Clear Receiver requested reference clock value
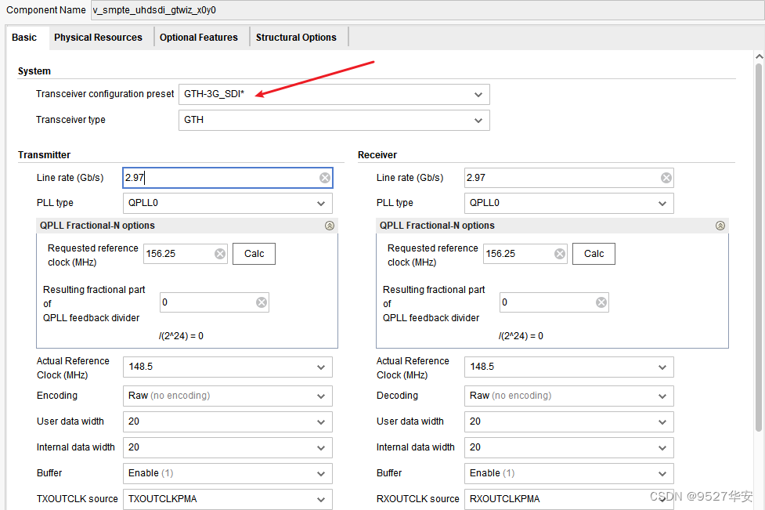Image resolution: width=765 pixels, height=510 pixels. pyautogui.click(x=561, y=254)
